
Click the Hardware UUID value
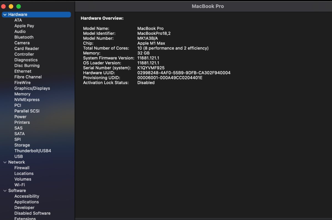tap(184, 73)
